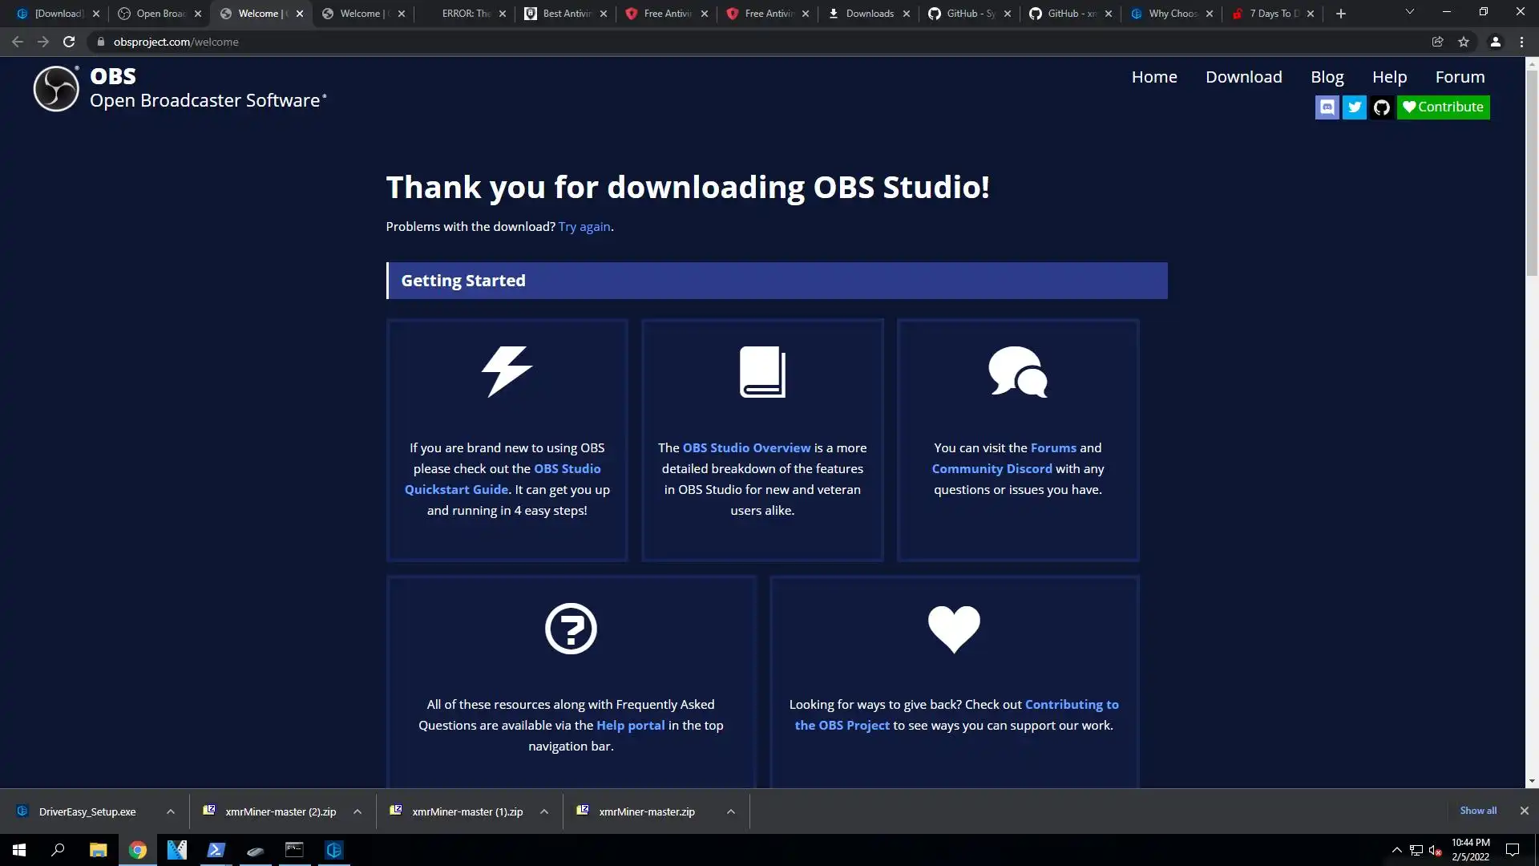Open Chrome three-dot menu
The image size is (1539, 866).
tap(1521, 42)
